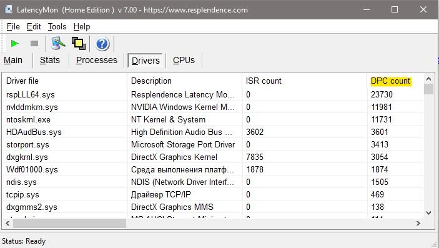Image resolution: width=439 pixels, height=248 pixels.
Task: Click the DPC count value 1505
Action: click(x=380, y=182)
